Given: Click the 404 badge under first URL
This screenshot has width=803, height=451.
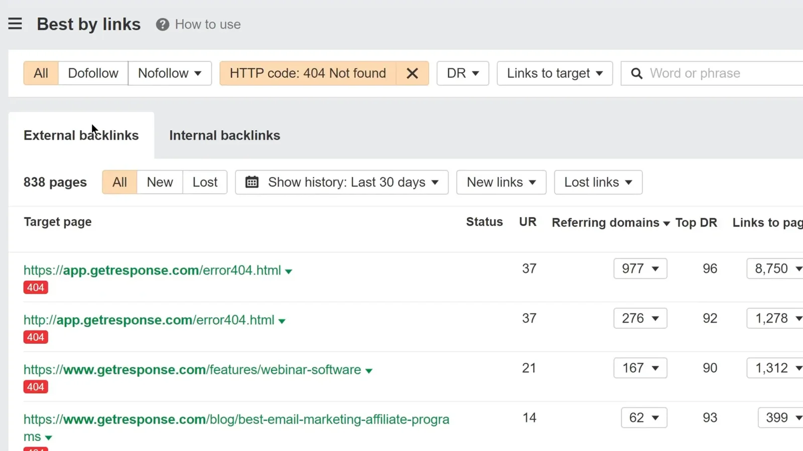Looking at the screenshot, I should click(36, 288).
